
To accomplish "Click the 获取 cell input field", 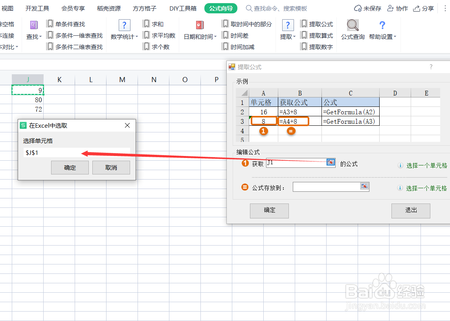I will coord(296,163).
